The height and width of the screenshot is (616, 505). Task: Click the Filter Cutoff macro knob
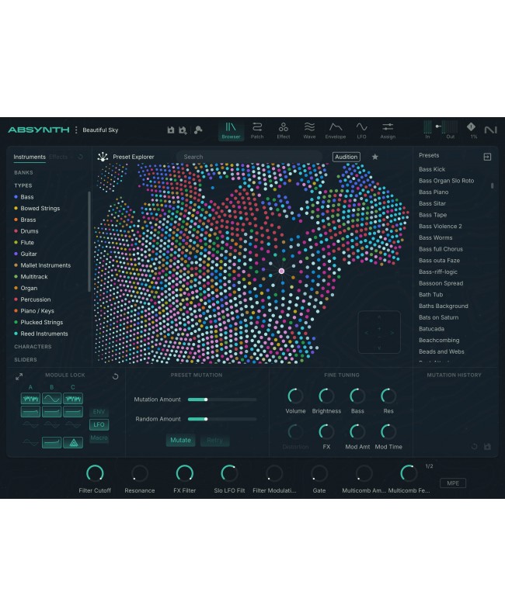pyautogui.click(x=95, y=473)
